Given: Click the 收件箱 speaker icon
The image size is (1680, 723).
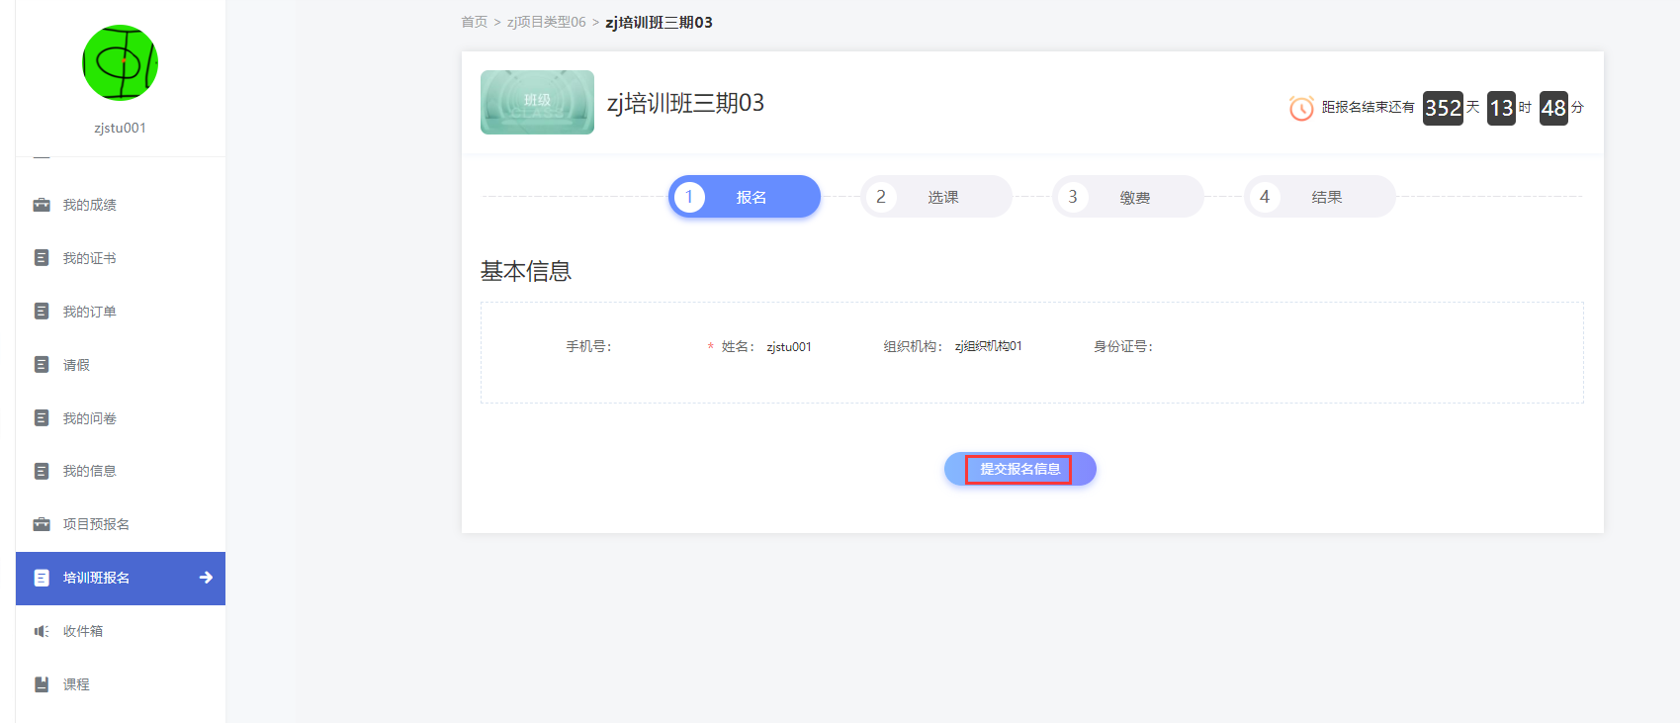Looking at the screenshot, I should point(42,631).
